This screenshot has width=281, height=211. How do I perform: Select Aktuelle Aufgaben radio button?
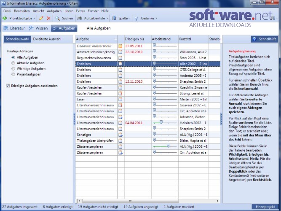click(13, 63)
